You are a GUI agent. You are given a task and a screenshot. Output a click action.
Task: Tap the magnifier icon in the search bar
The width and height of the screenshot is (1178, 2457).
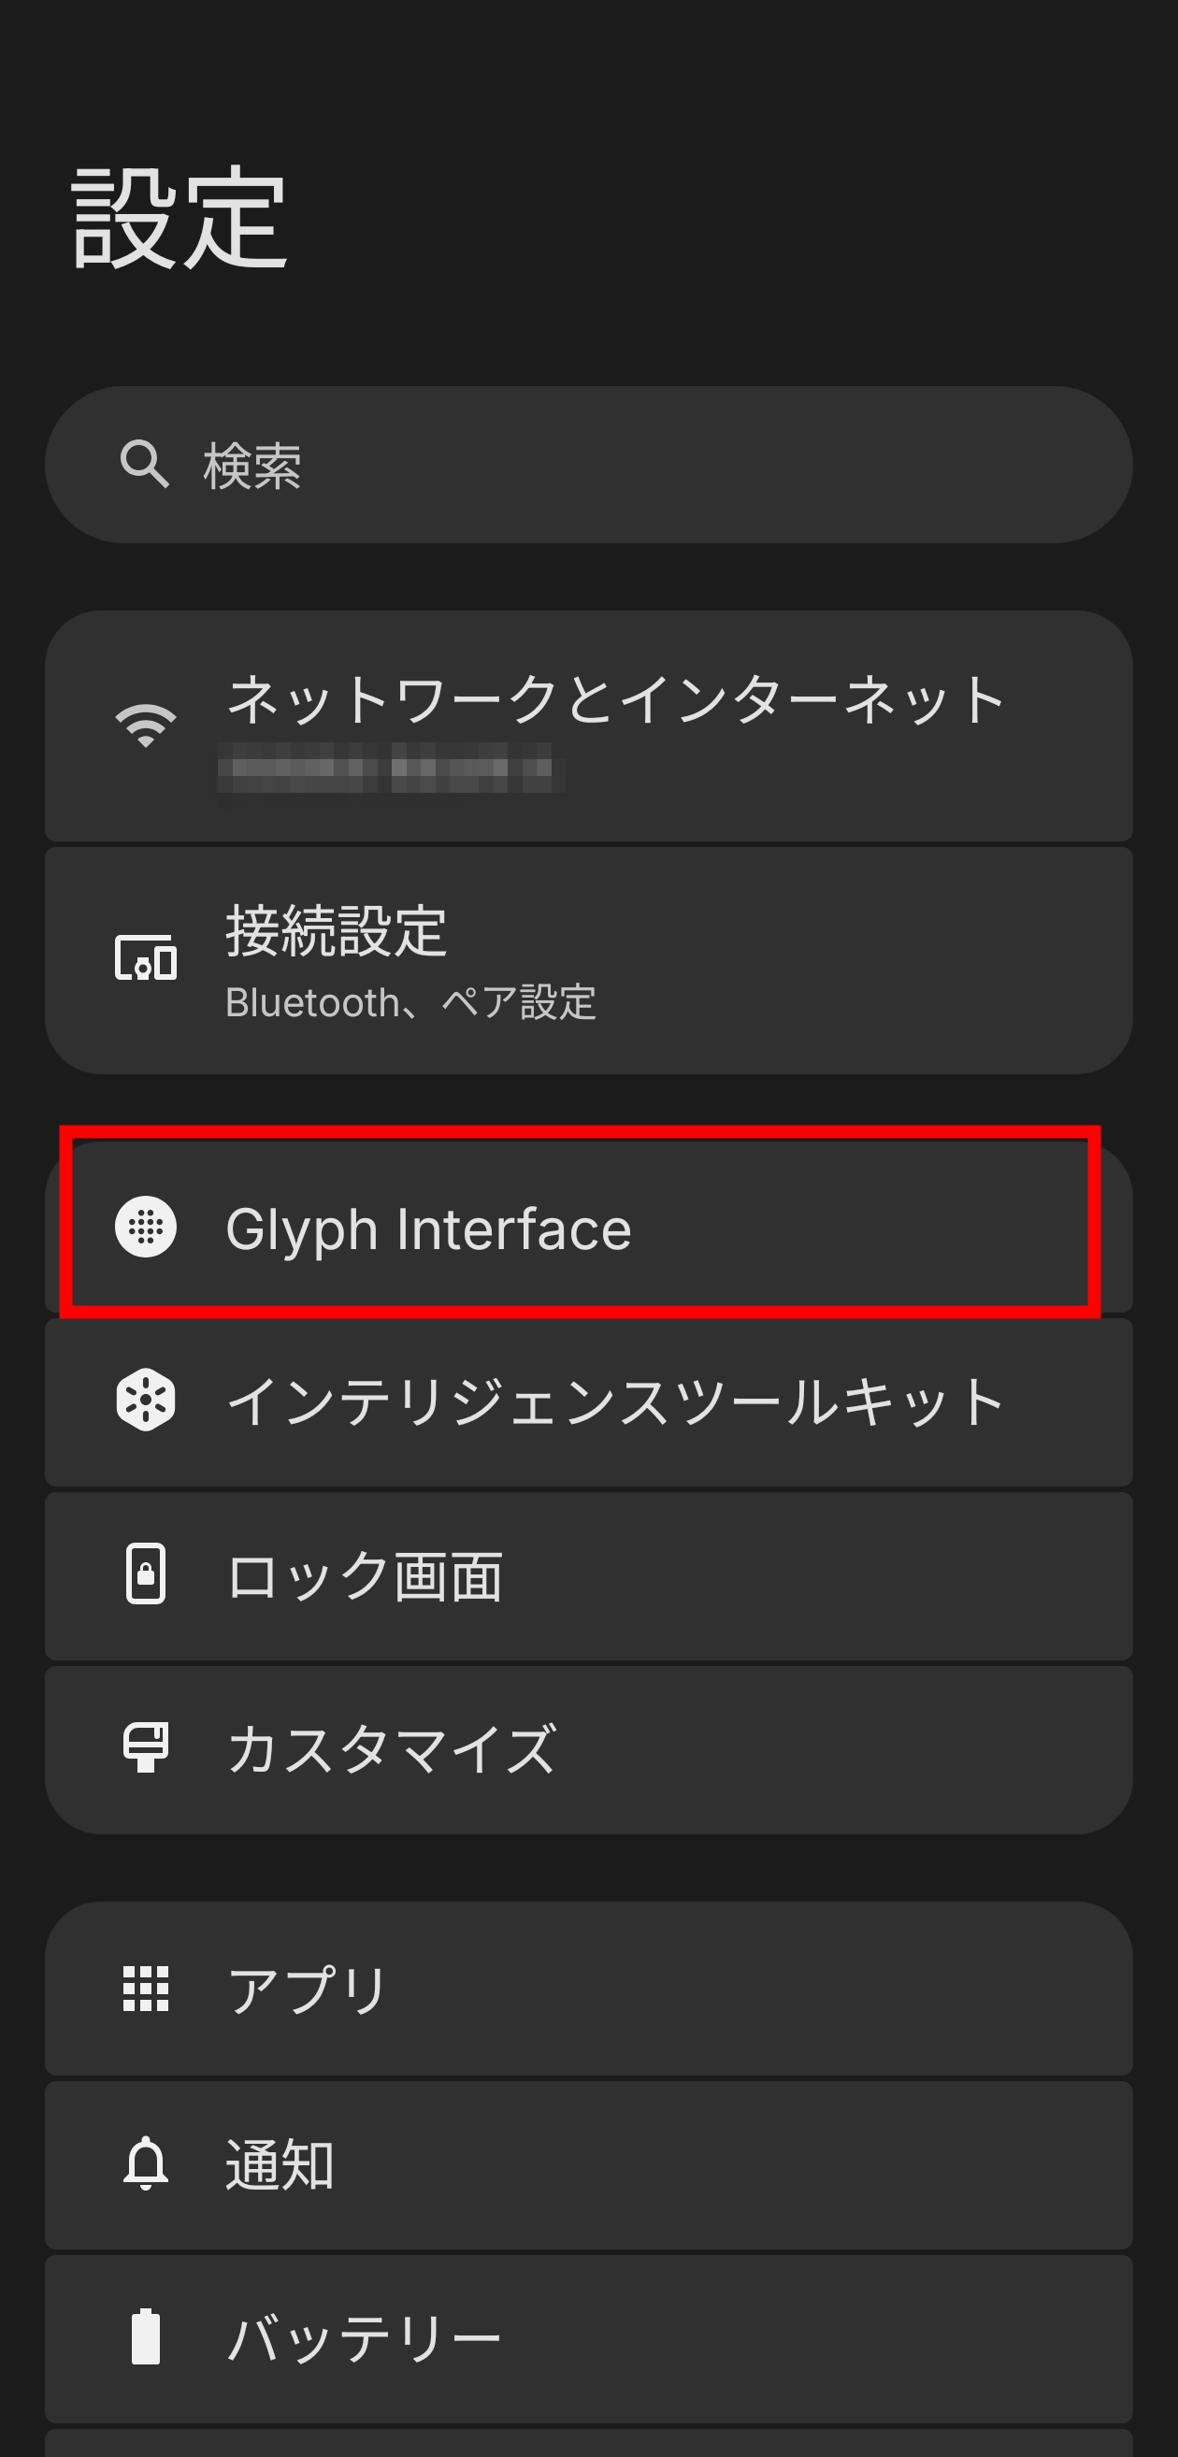pos(145,463)
